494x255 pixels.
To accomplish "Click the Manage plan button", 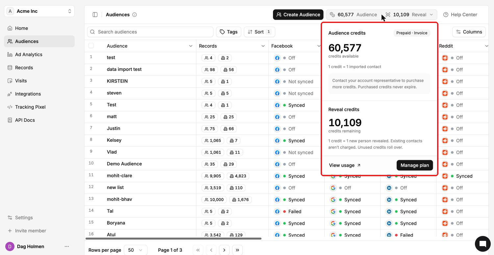I will pos(415,165).
